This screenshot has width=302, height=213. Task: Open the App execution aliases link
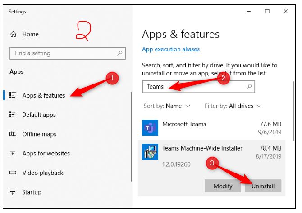click(x=171, y=49)
